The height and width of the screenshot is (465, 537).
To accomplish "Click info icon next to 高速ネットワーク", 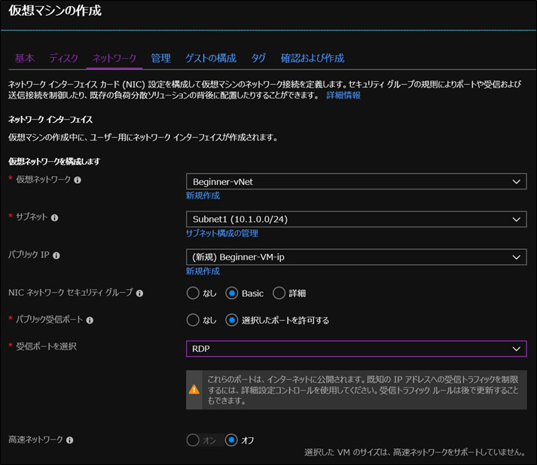I will pos(69,439).
